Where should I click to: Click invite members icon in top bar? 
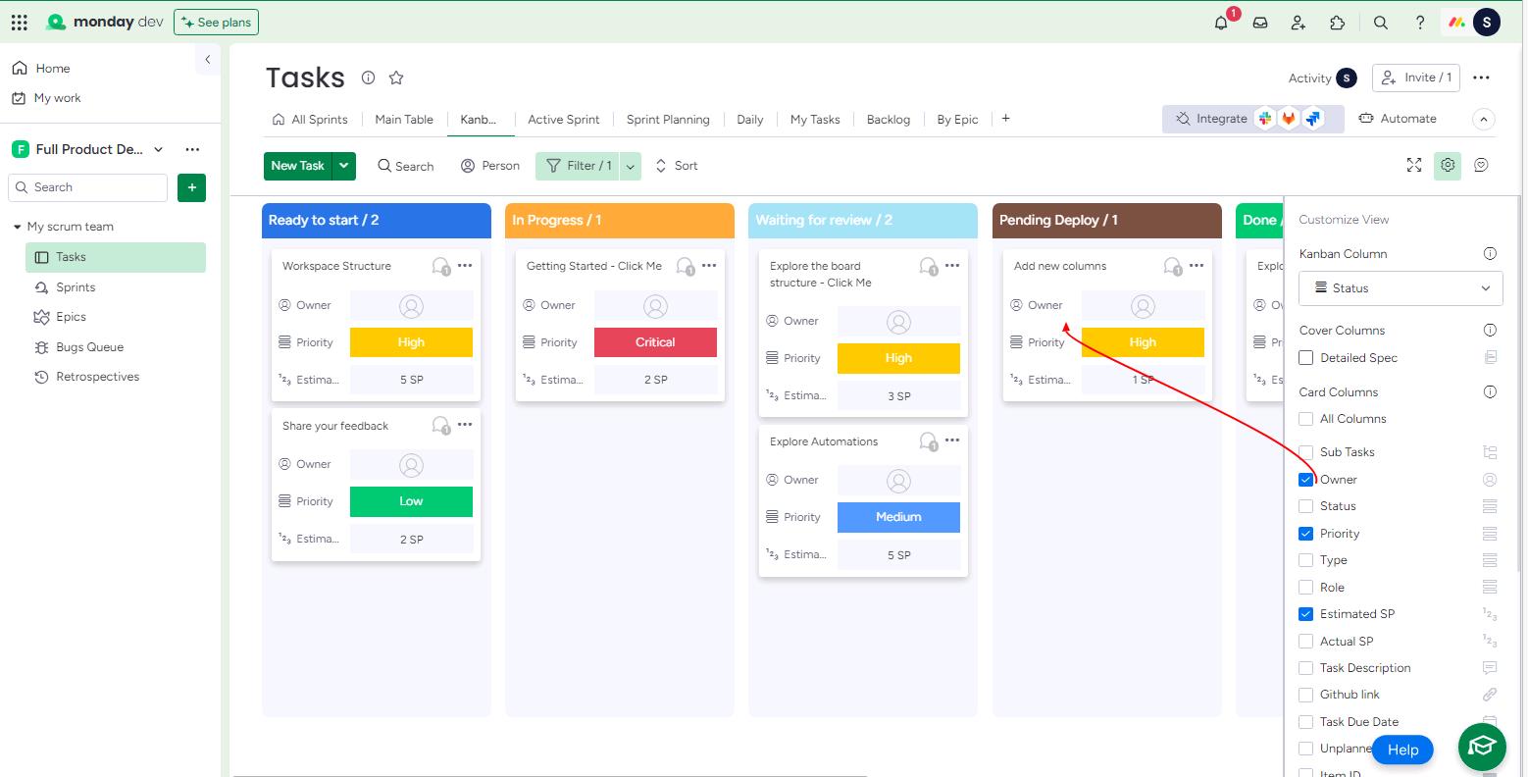pos(1299,23)
